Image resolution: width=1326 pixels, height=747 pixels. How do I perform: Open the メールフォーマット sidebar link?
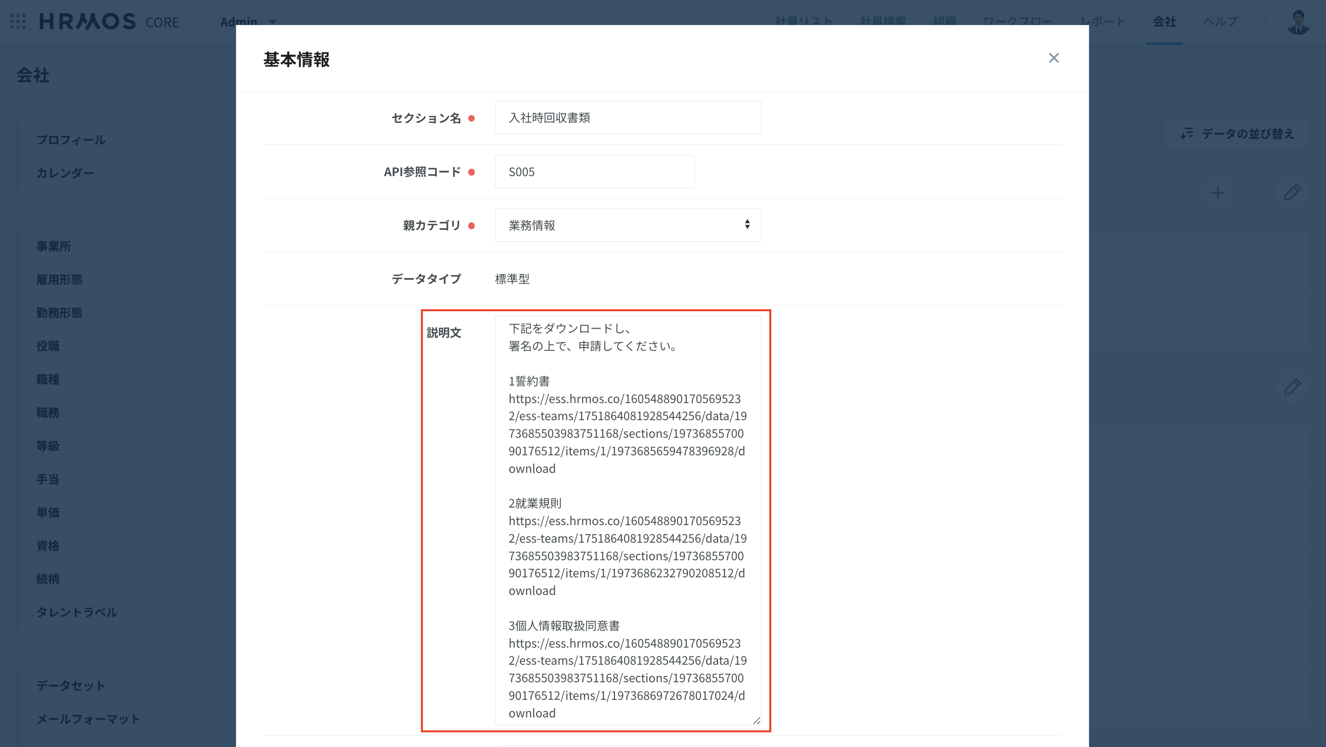[x=88, y=719]
